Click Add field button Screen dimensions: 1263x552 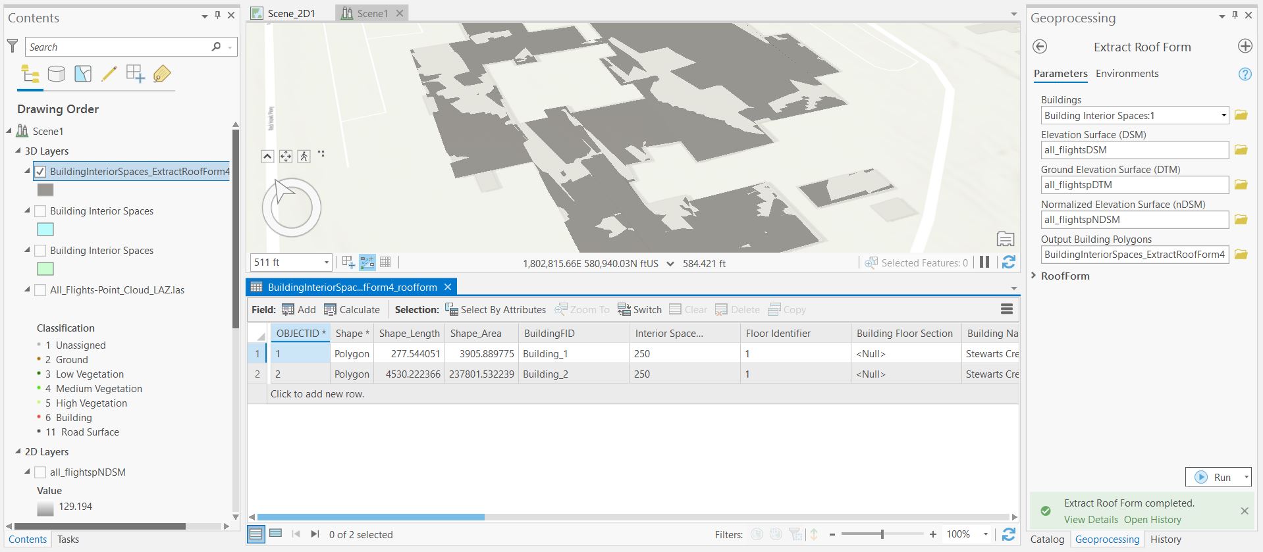coord(299,309)
